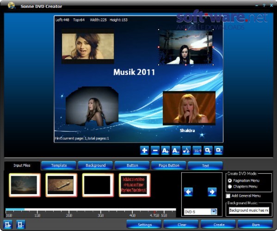Select the brunette singer menu thumbnail at top
Image resolution: width=277 pixels, height=231 pixels.
click(88, 46)
